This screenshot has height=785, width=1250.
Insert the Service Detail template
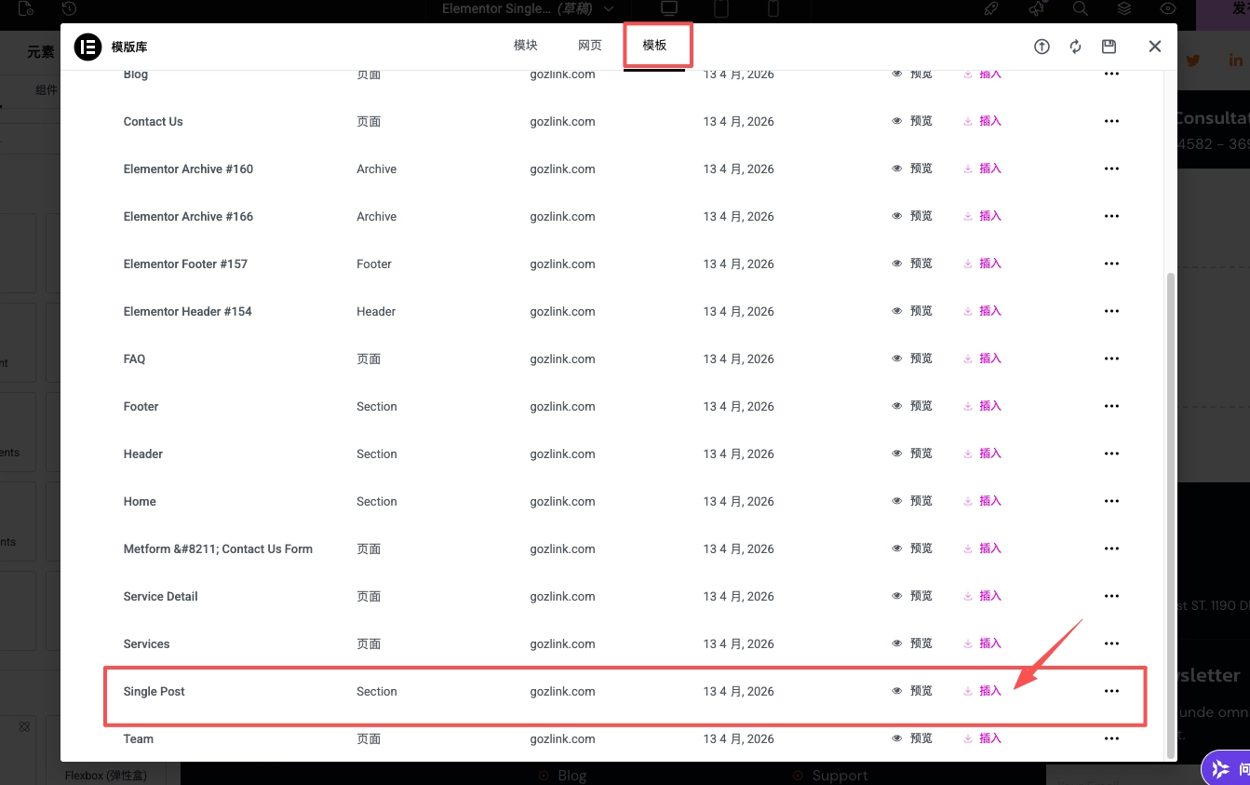tap(983, 596)
